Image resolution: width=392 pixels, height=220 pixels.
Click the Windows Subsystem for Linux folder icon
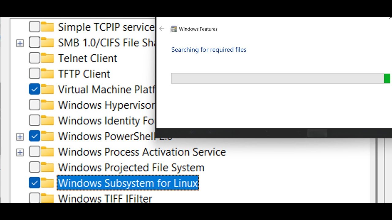coord(47,183)
